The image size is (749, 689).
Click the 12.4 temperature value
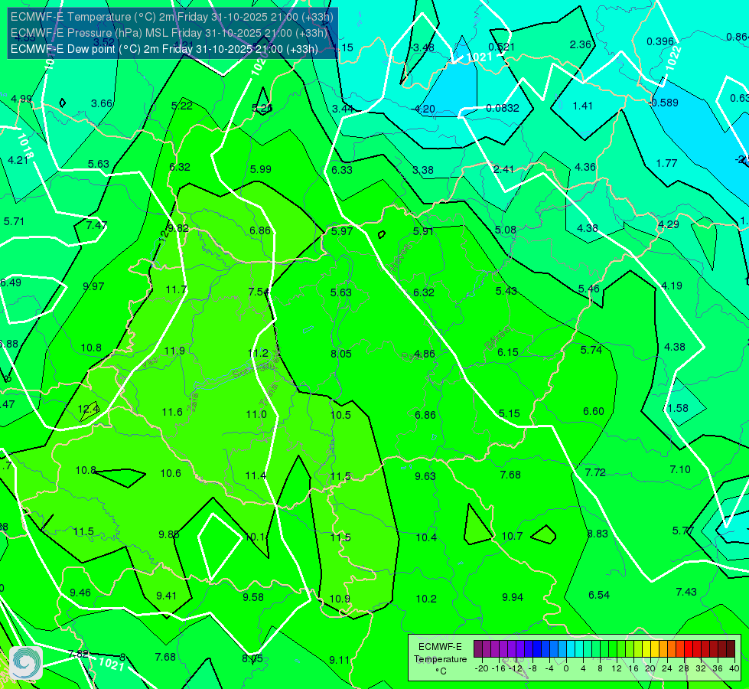click(89, 409)
